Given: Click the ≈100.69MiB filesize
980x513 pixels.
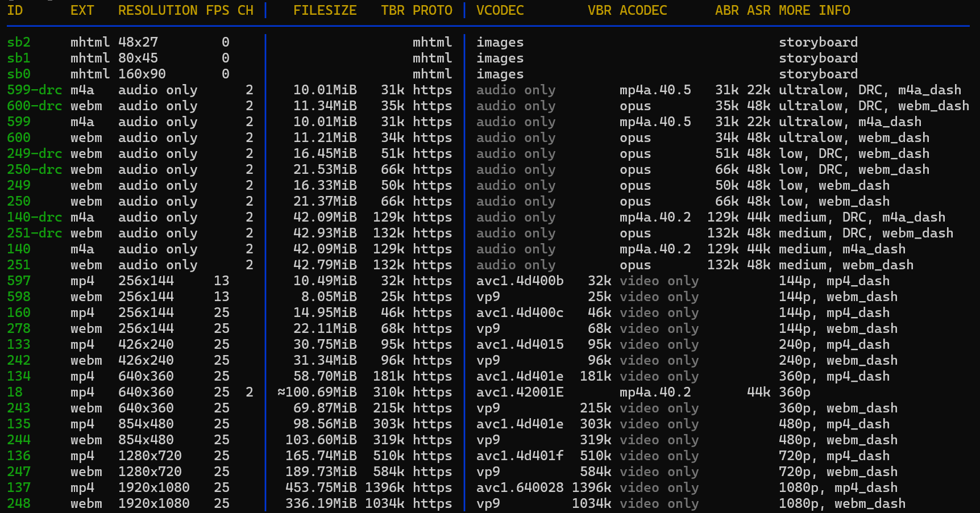Looking at the screenshot, I should click(317, 392).
